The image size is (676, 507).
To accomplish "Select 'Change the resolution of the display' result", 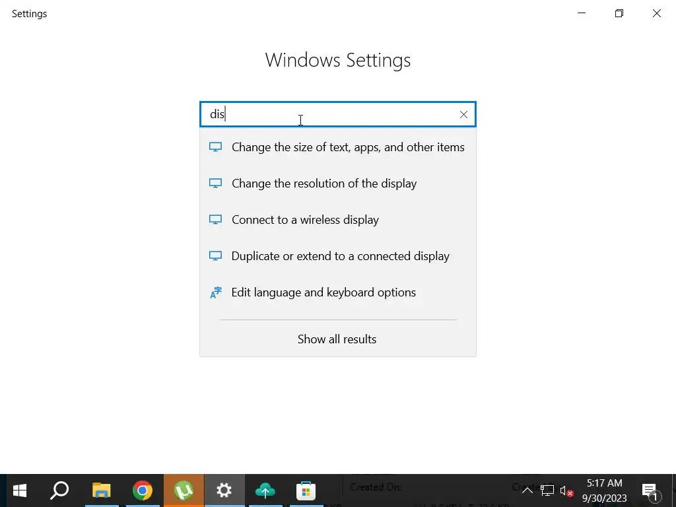I will click(338, 184).
